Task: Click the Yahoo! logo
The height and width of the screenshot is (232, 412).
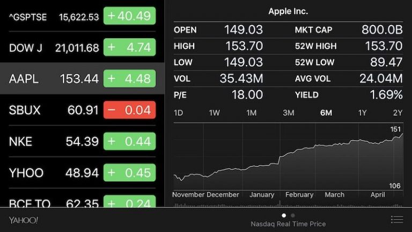Action: 23,220
